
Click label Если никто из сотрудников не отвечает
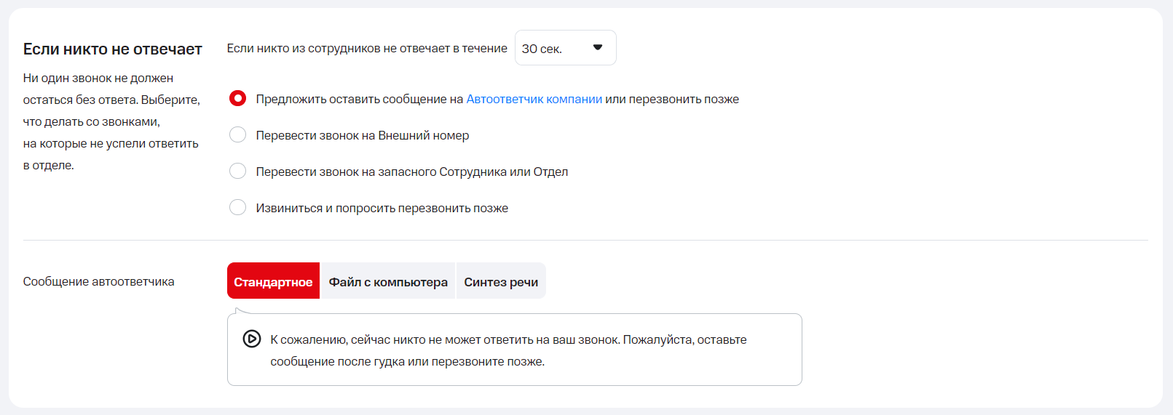[x=366, y=48]
